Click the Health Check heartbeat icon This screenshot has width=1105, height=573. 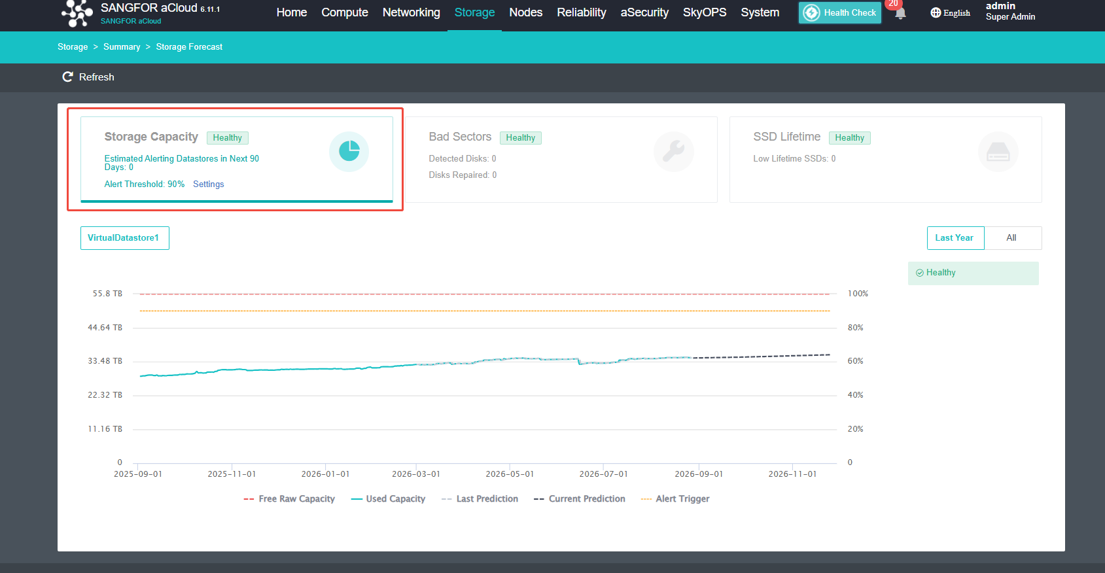811,12
